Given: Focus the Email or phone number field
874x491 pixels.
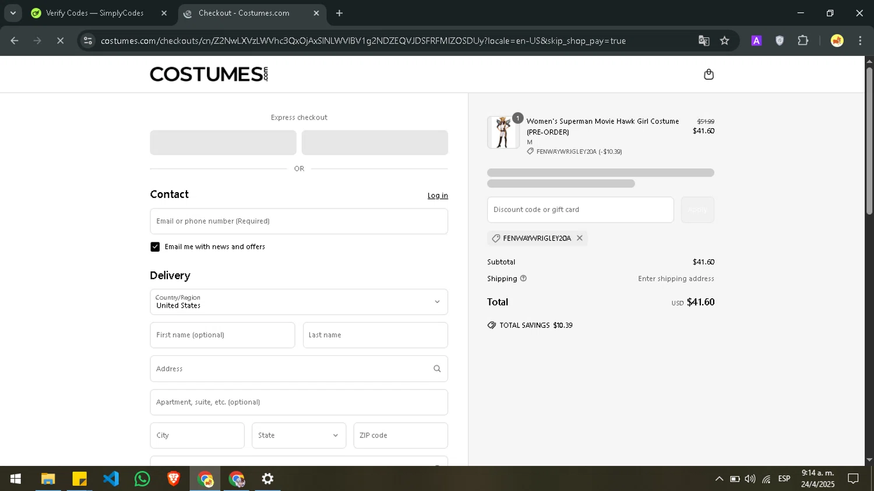Looking at the screenshot, I should (299, 221).
